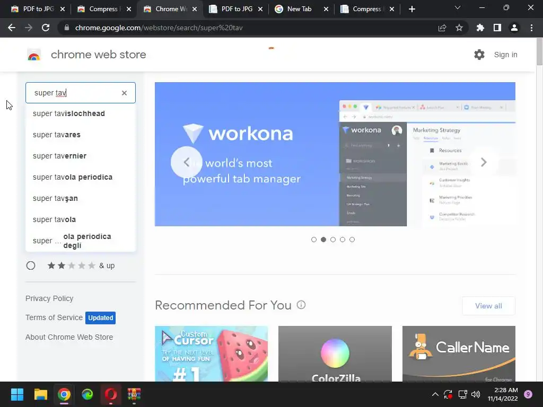This screenshot has height=407, width=543.
Task: Open the Privacy Policy link
Action: [x=49, y=298]
